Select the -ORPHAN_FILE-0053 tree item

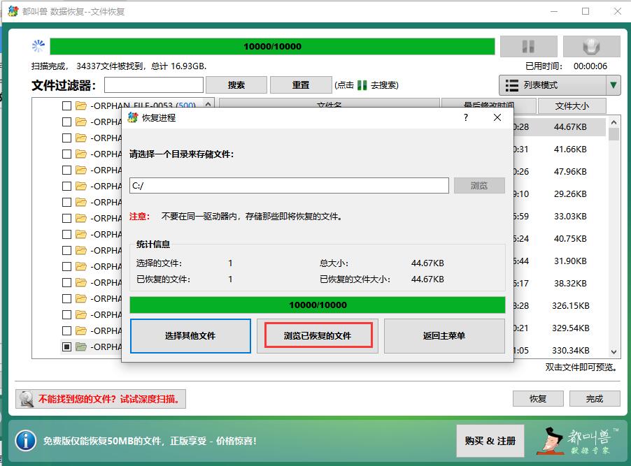143,105
